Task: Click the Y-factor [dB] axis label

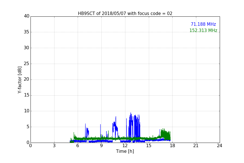Action: coord(19,80)
